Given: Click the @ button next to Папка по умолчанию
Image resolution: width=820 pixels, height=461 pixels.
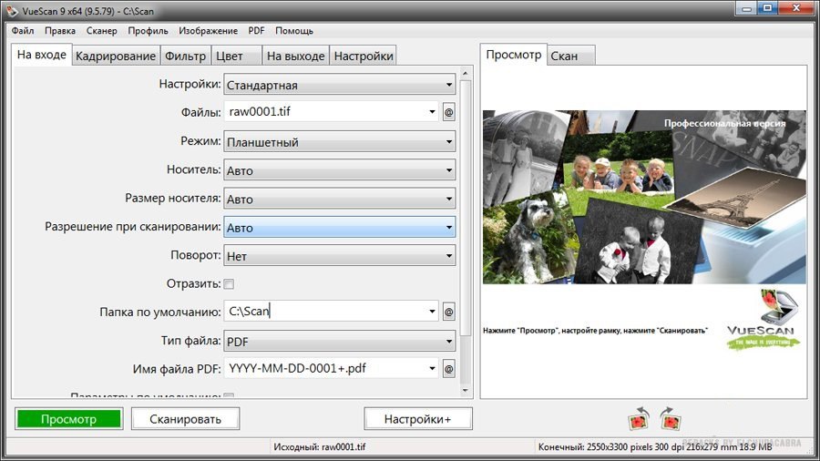Looking at the screenshot, I should [448, 312].
